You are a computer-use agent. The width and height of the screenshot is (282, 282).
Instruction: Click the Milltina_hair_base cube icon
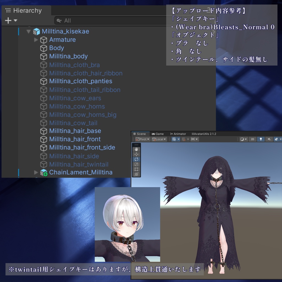click(x=44, y=131)
